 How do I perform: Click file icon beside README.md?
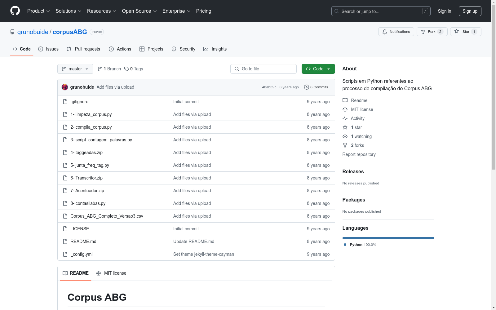point(65,241)
